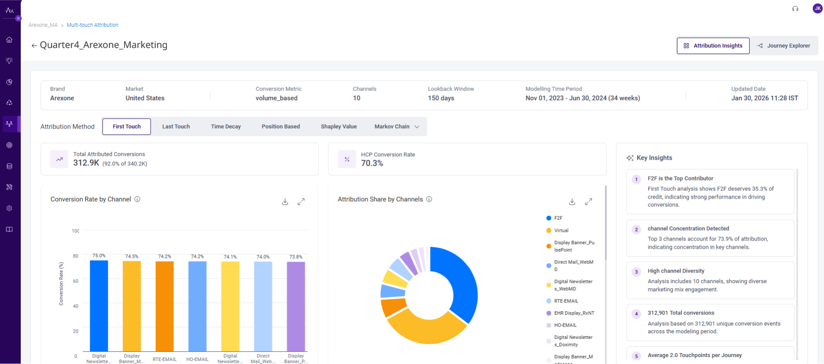Screen dimensions: 824x364
Task: Open the JK user profile menu
Action: click(817, 8)
